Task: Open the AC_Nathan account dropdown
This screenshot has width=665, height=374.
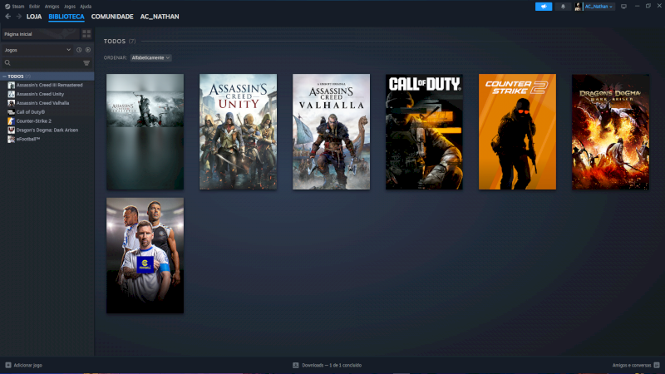Action: coord(598,7)
